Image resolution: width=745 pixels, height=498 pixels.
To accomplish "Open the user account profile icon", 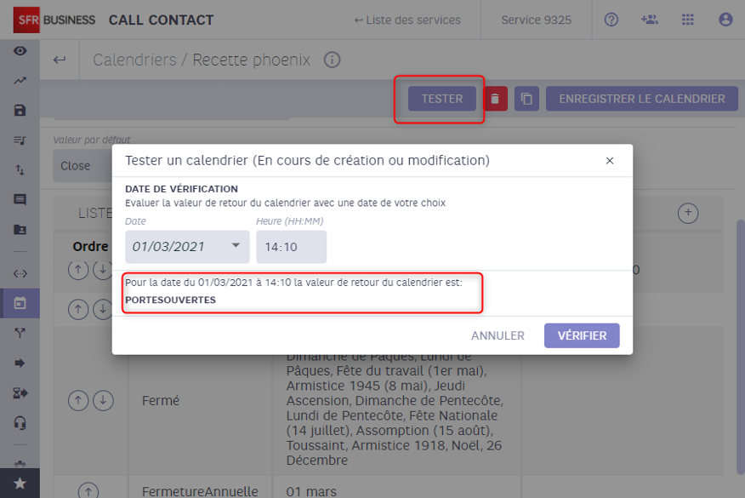I will (725, 20).
